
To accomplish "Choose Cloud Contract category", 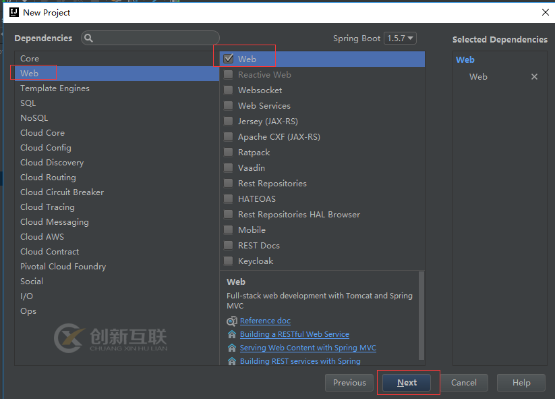I will pos(117,252).
